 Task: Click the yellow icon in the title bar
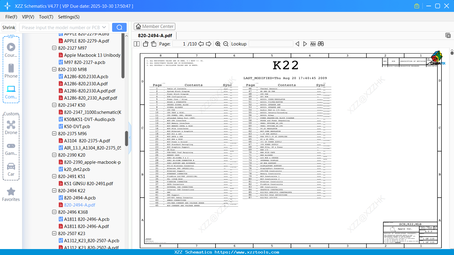[x=417, y=6]
